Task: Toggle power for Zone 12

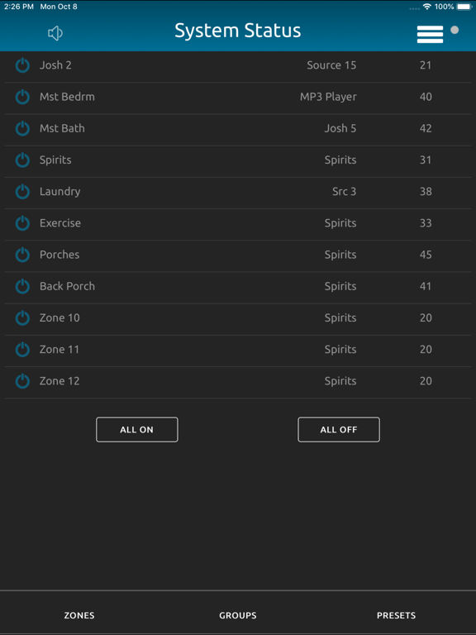Action: tap(22, 381)
